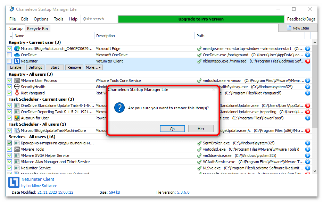
Task: Confirm removal with the Да button
Action: (172, 128)
